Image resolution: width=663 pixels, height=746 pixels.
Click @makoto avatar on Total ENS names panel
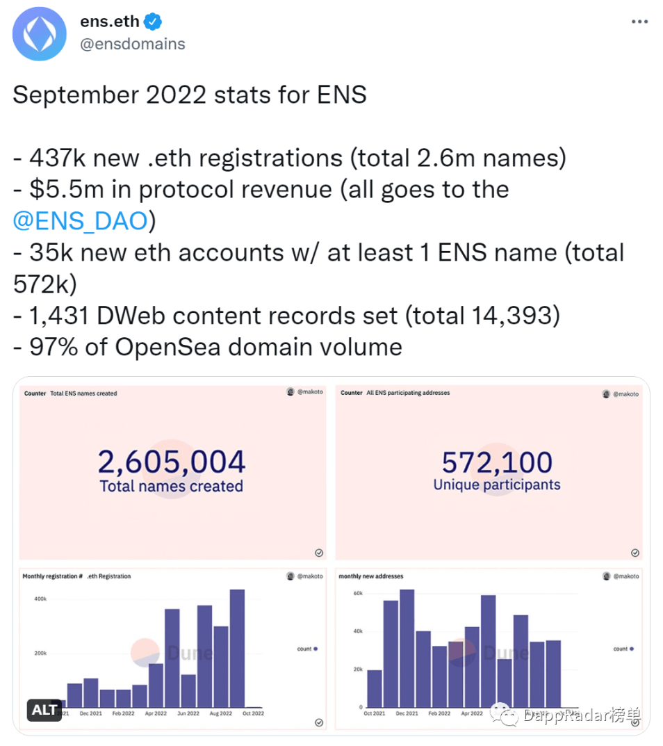290,391
